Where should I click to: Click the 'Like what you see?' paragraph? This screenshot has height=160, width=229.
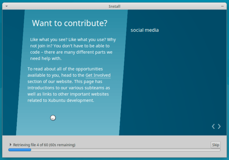pyautogui.click(x=73, y=49)
